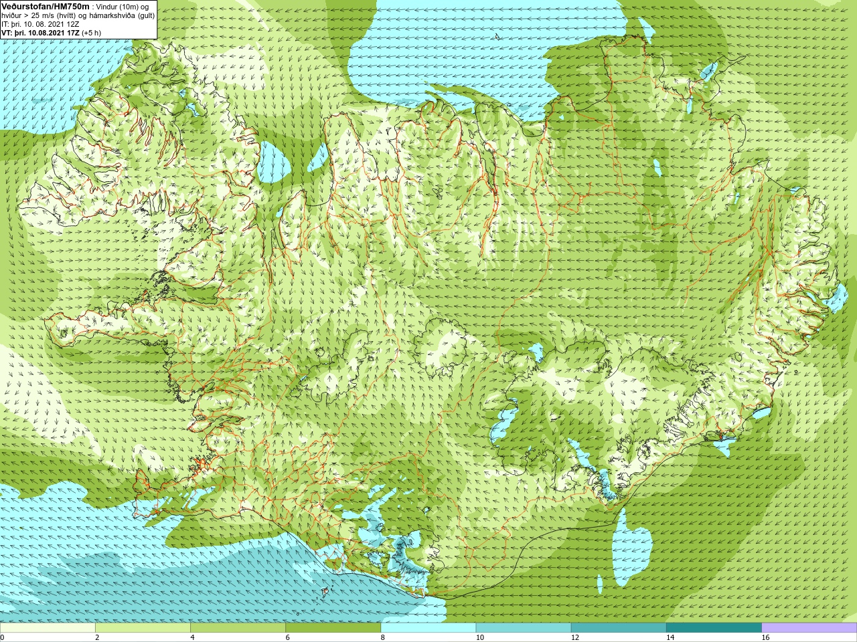Viewport: 857px width, 642px height.
Task: Pick the light cyan 8–10 m/s legend swatch
Action: tap(428, 628)
